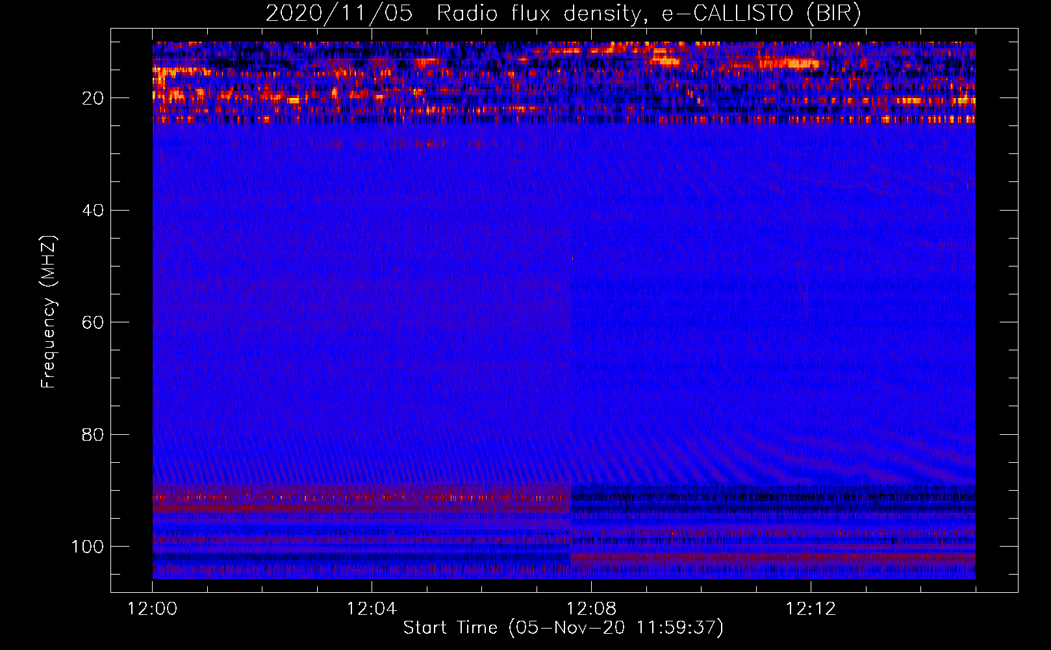Screen dimensions: 1051x650
Task: Click the 12:08 time tick label
Action: pyautogui.click(x=591, y=609)
